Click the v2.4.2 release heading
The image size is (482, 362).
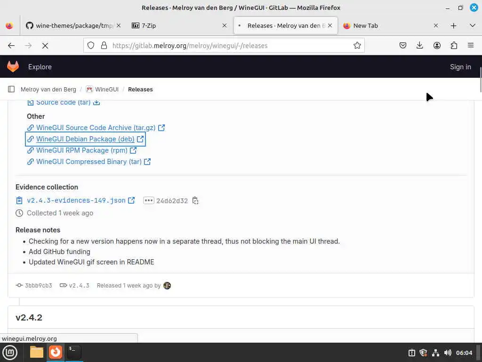(29, 318)
